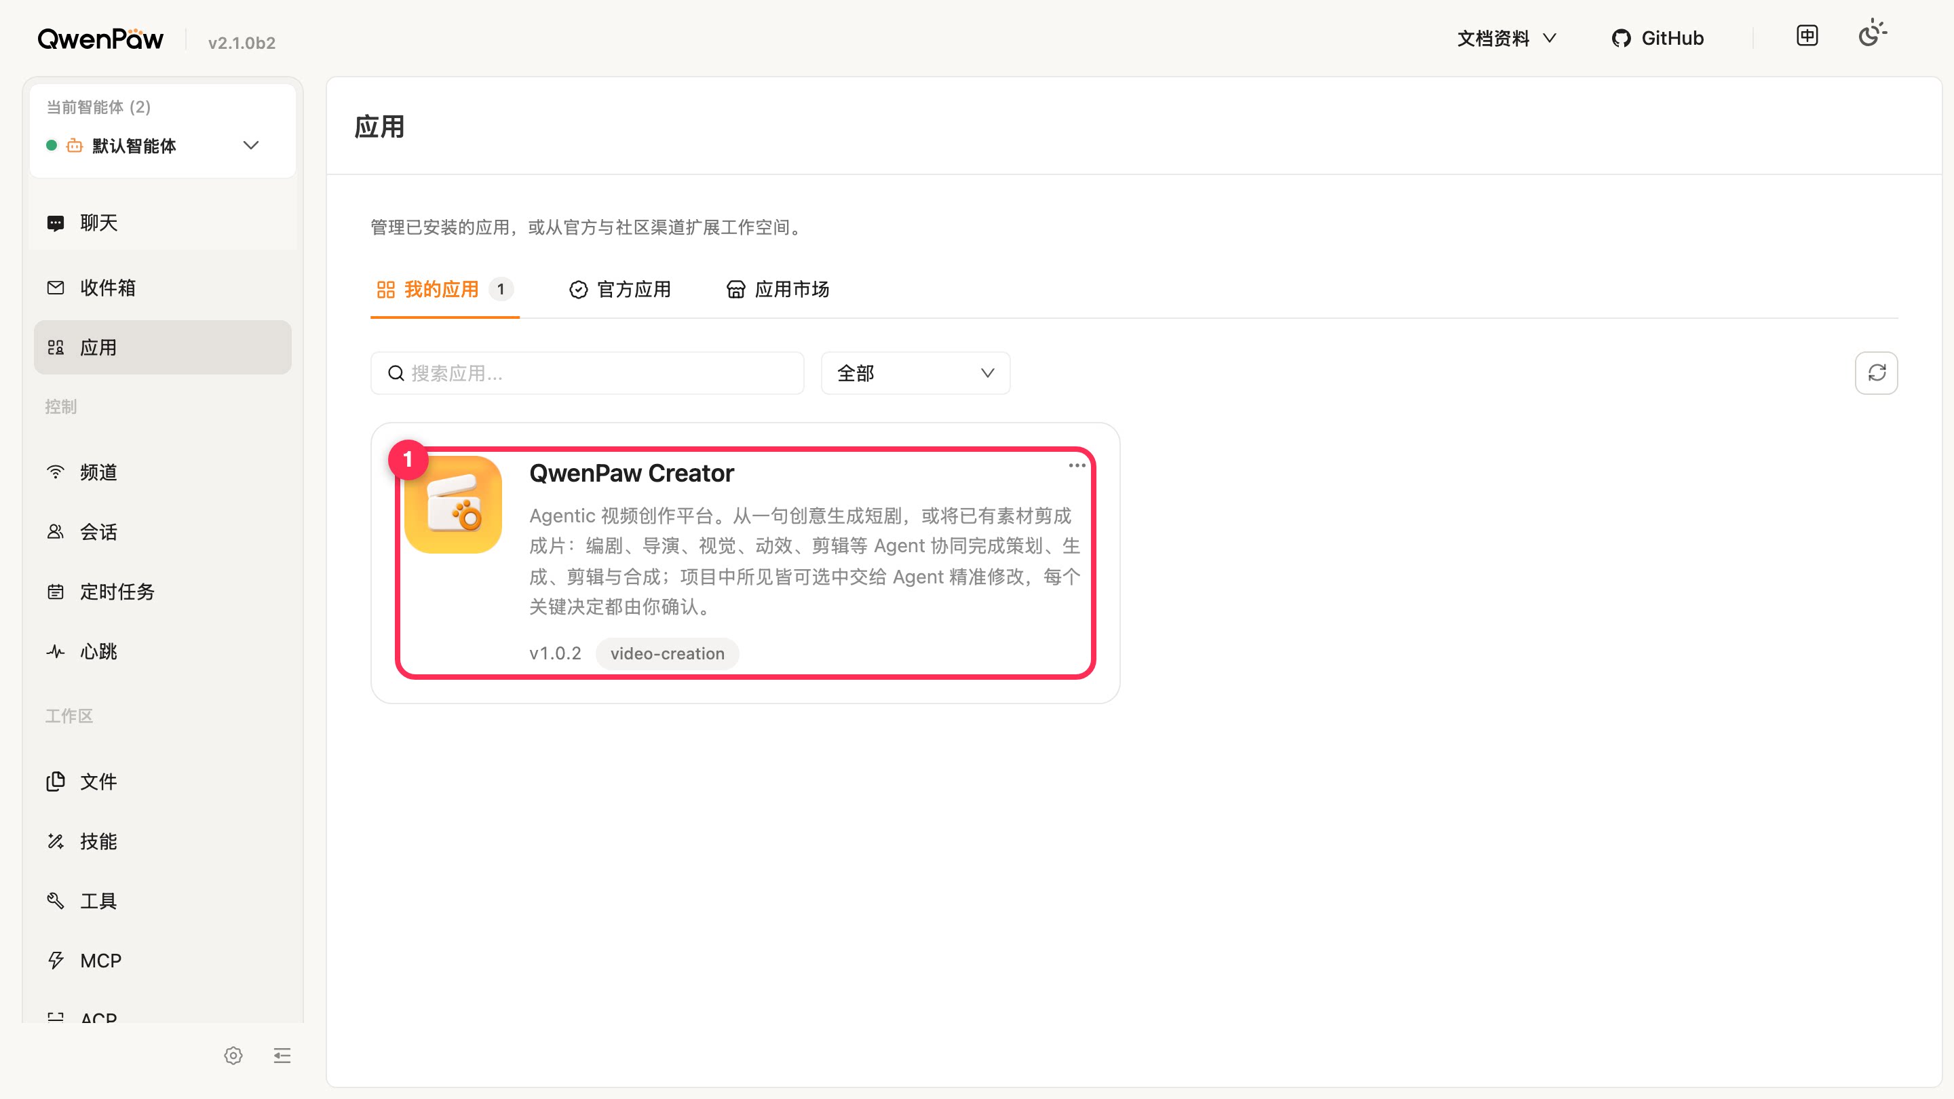Click the QwenPaw Creator title
Screen dimensions: 1954x1099
point(631,474)
